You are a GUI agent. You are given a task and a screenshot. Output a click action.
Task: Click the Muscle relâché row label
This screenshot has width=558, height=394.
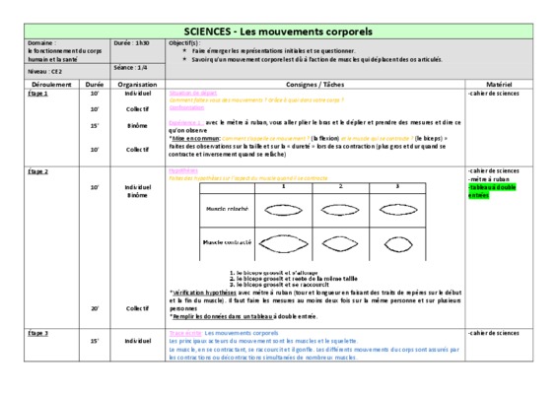(x=227, y=209)
